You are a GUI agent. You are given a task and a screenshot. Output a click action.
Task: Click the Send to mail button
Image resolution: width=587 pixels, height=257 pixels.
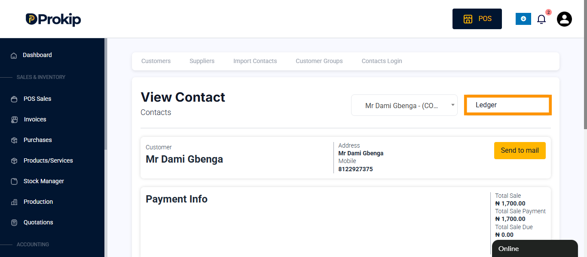tap(520, 151)
